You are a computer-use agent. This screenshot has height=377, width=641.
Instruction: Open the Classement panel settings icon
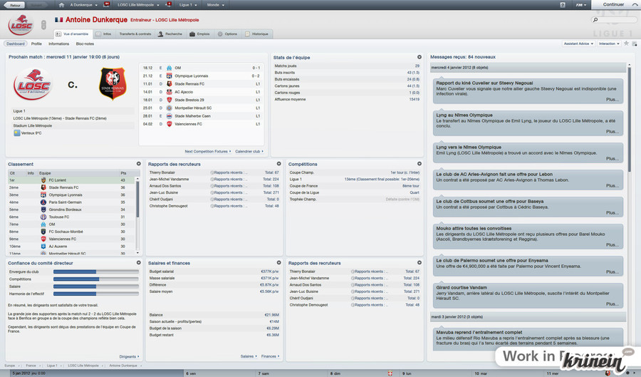[x=139, y=164]
